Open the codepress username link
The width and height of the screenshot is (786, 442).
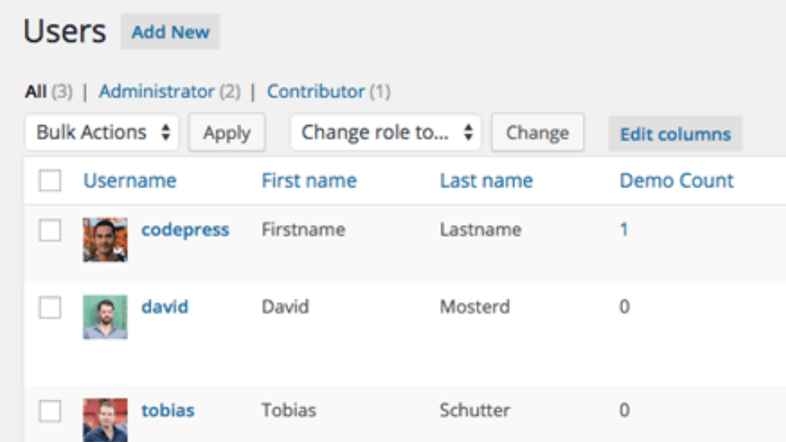point(185,230)
